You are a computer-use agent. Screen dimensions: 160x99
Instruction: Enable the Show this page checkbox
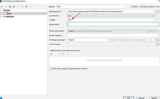click(x=51, y=69)
